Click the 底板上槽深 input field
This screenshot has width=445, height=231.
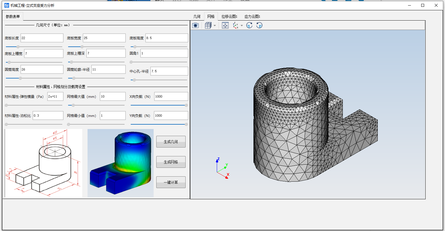(x=106, y=53)
